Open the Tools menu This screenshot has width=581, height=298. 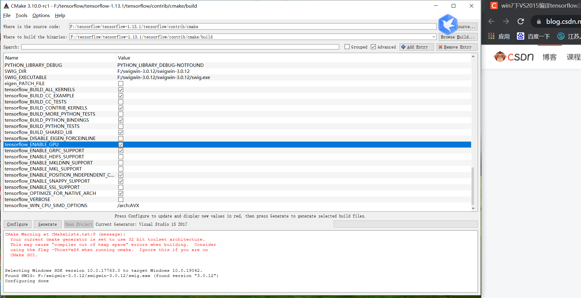click(21, 15)
